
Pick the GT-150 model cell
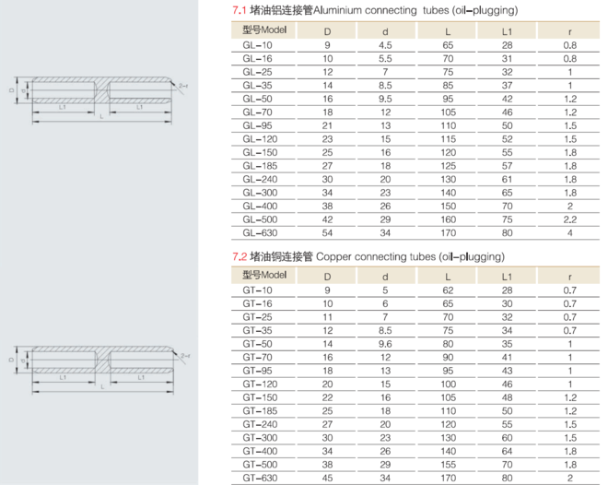[x=259, y=397]
